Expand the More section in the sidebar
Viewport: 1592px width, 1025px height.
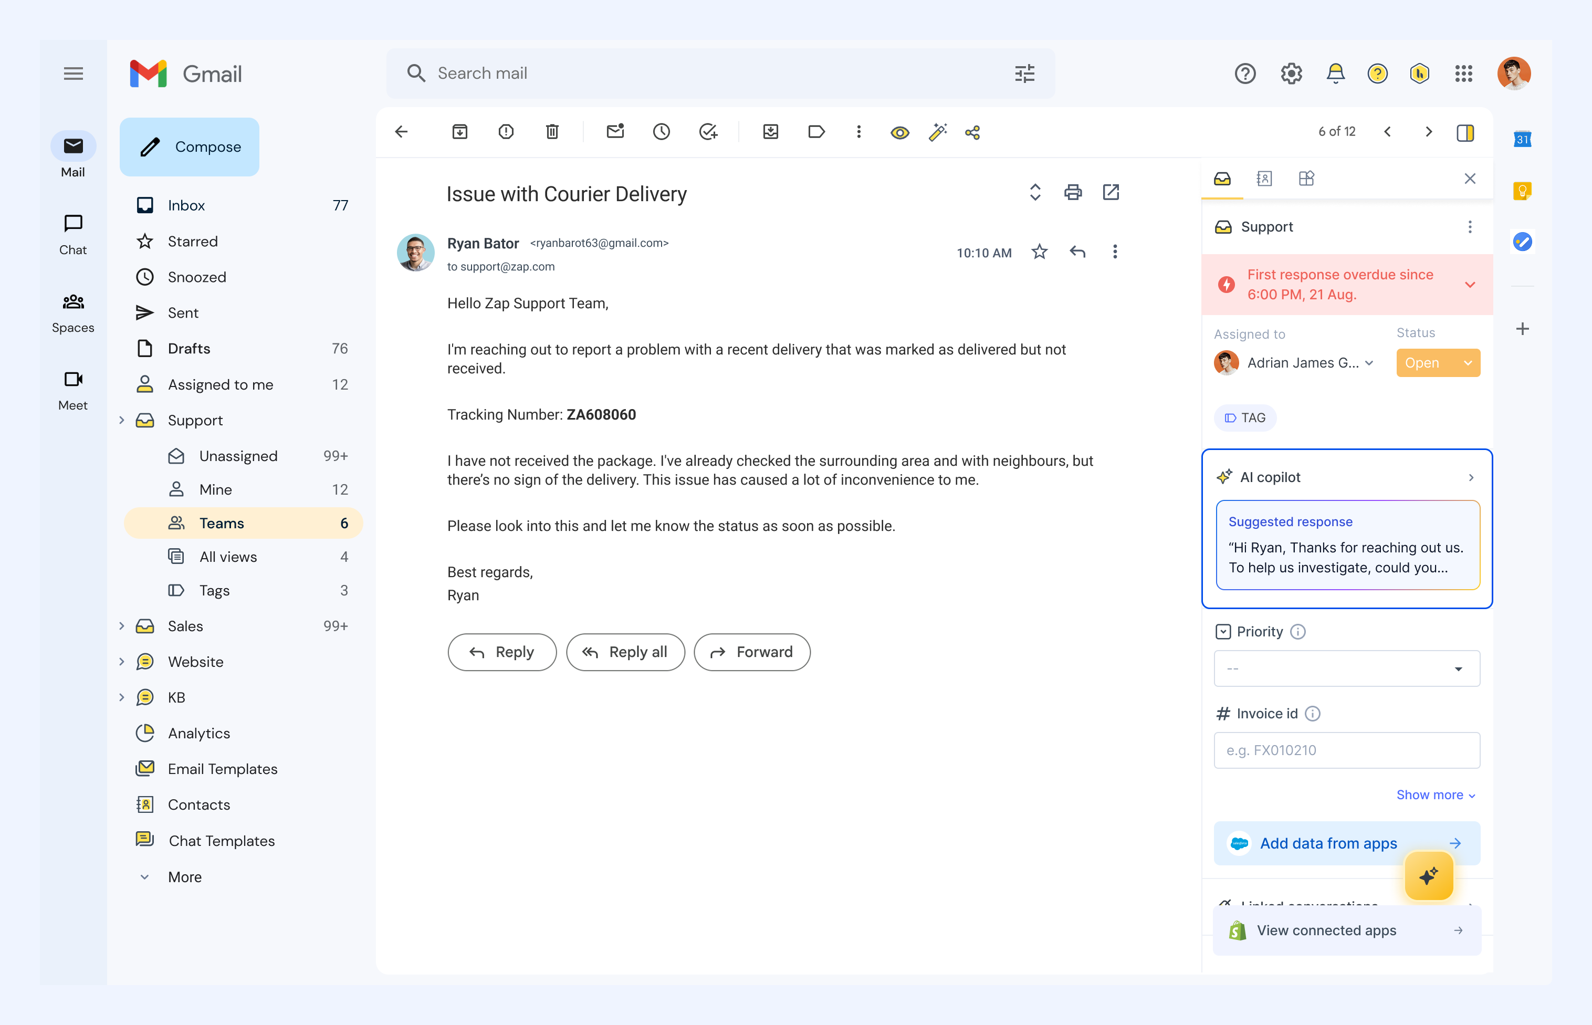[x=144, y=876]
